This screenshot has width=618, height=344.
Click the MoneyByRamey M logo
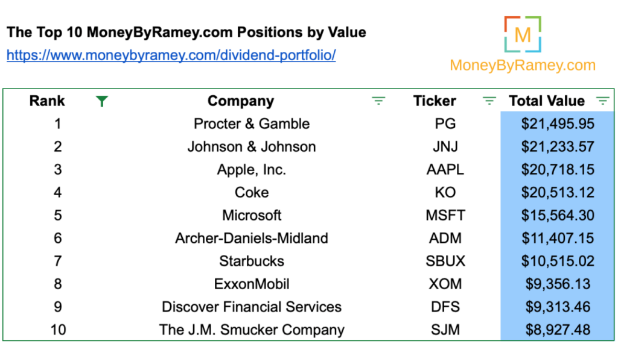click(523, 34)
